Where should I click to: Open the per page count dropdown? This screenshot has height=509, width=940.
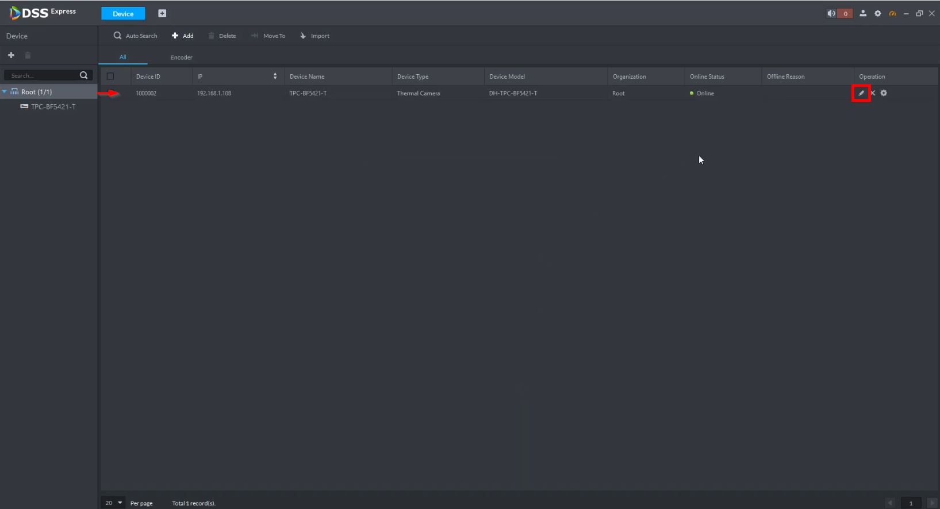coord(114,503)
